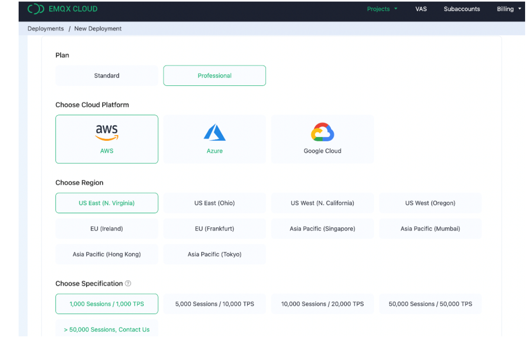
Task: Select Asia Pacific (Tokyo) region
Action: 214,254
